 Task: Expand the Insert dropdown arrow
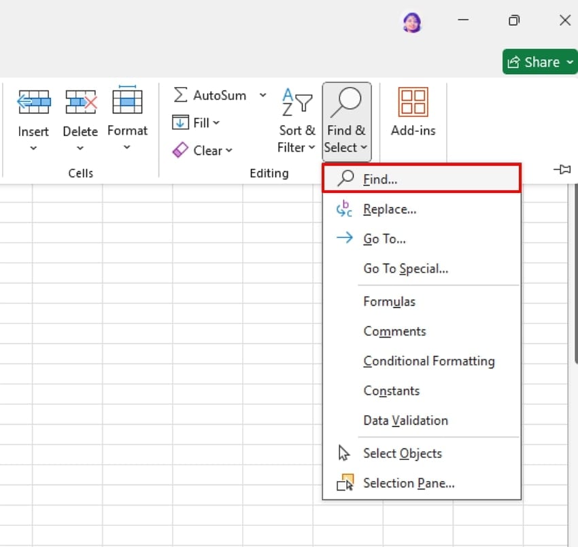tap(33, 148)
